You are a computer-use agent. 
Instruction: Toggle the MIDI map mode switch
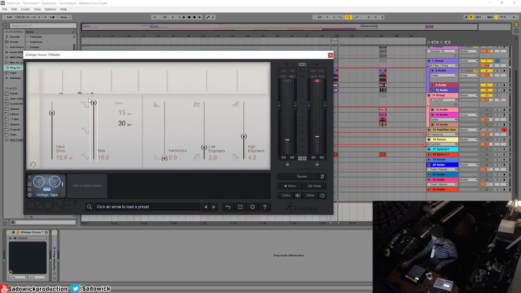tap(490, 17)
